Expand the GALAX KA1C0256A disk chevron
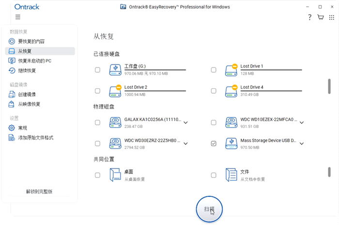Screen dimensions: 339x225 click(185, 123)
